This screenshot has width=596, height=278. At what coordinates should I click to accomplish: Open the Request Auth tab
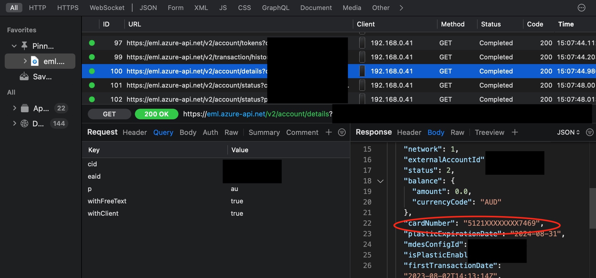pyautogui.click(x=210, y=132)
